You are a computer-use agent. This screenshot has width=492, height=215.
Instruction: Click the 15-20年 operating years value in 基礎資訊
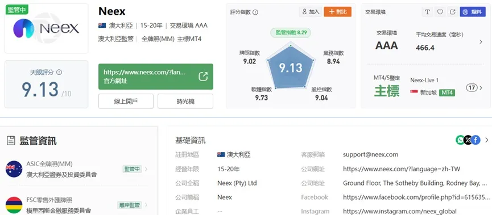(x=229, y=169)
